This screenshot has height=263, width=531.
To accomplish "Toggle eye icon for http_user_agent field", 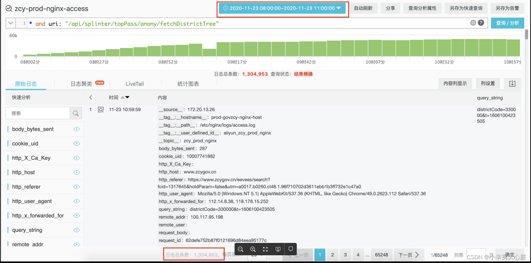I will (76, 201).
